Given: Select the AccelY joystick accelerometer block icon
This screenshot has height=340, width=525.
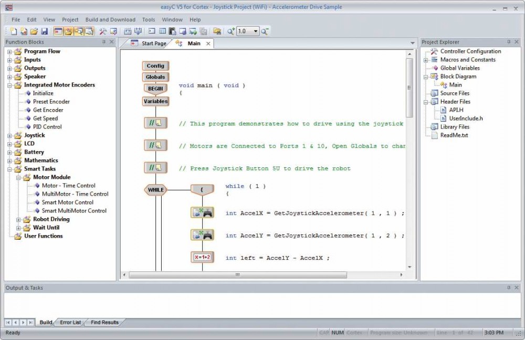Looking at the screenshot, I should [202, 235].
